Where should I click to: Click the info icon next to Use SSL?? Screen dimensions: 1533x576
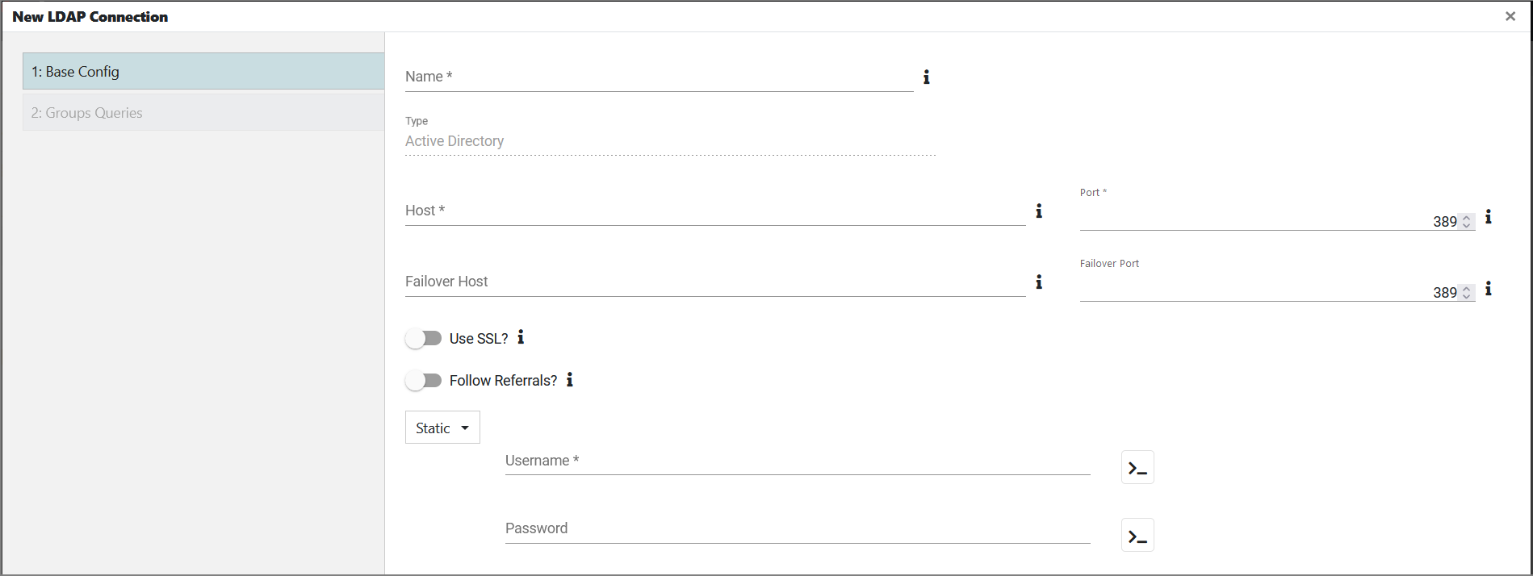[521, 338]
